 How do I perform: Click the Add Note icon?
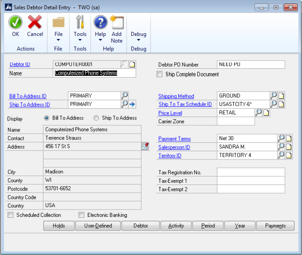coord(117,22)
